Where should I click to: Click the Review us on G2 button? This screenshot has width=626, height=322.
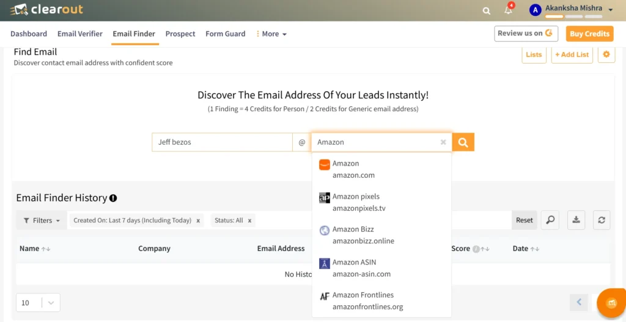click(x=526, y=34)
